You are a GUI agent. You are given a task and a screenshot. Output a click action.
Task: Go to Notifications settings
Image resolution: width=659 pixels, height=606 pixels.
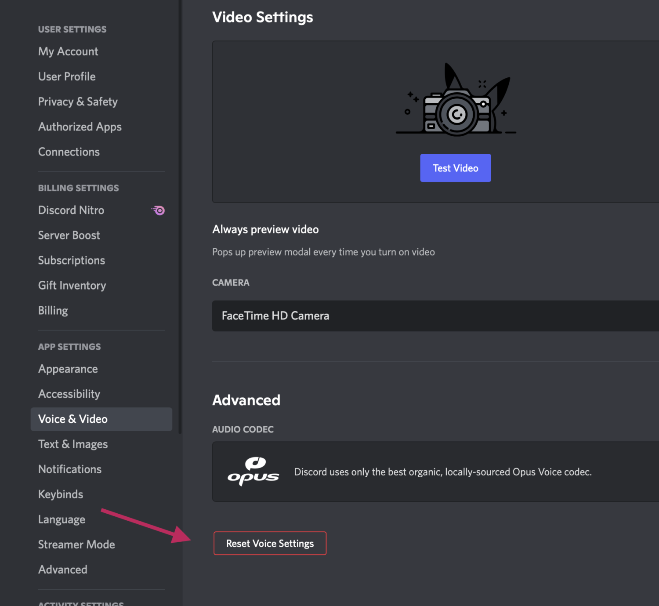coord(70,469)
